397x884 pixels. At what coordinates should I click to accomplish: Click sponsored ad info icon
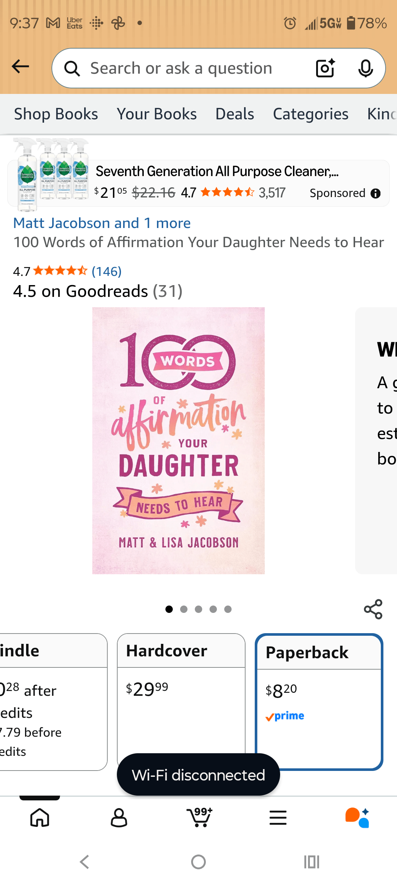click(x=375, y=193)
